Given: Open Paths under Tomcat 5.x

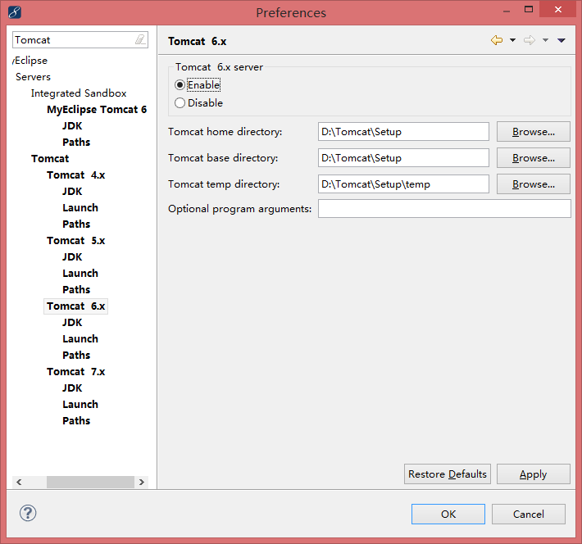Looking at the screenshot, I should click(76, 289).
